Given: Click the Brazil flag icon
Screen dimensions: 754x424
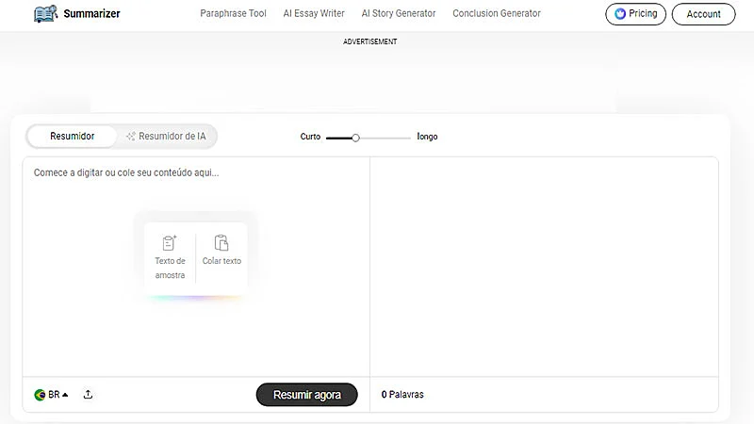Looking at the screenshot, I should (40, 395).
